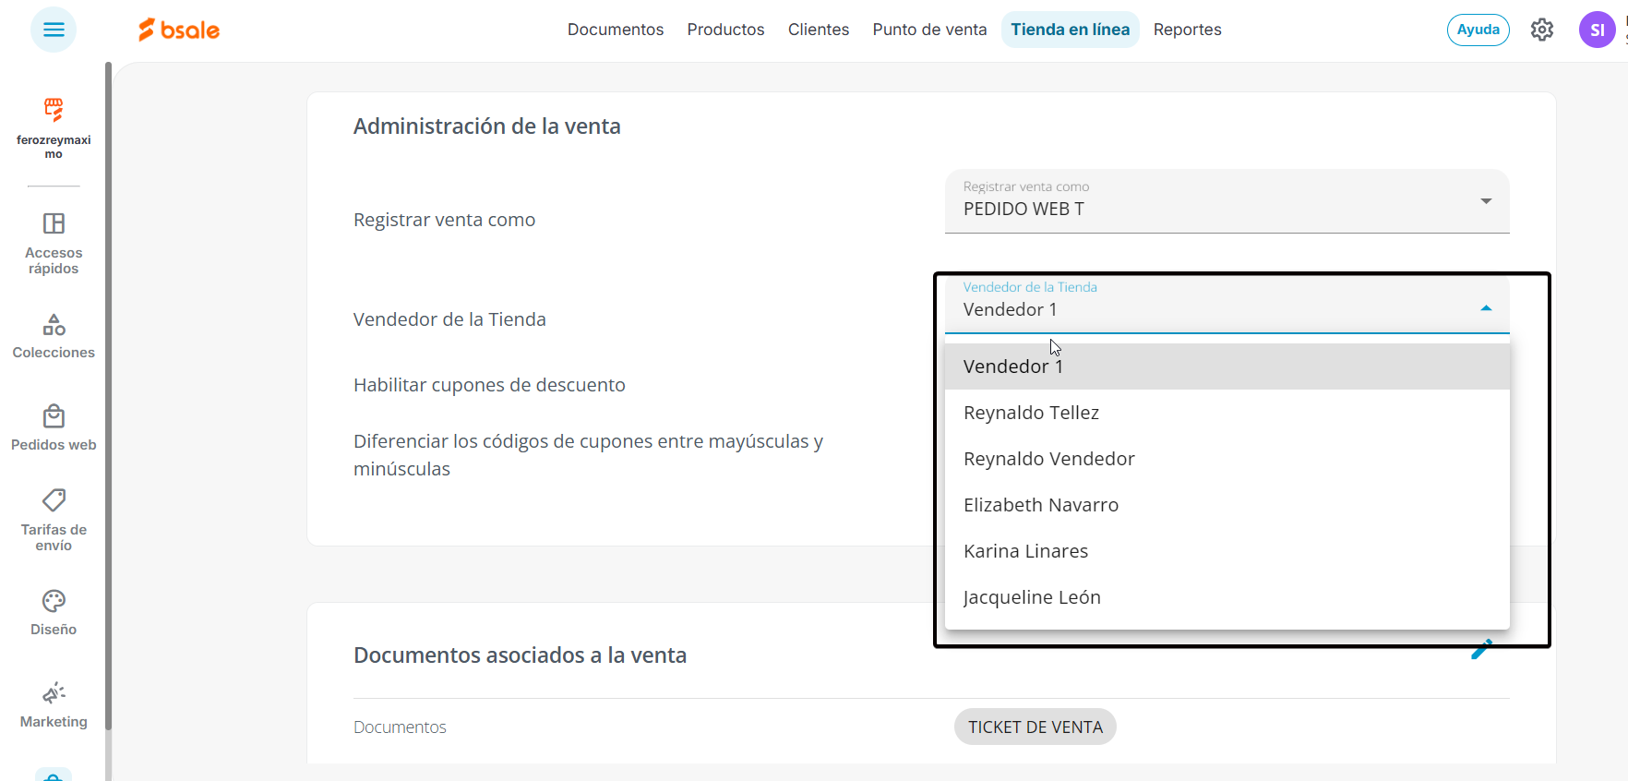Click 'Documentos asociados a la venta' heading

tap(520, 655)
